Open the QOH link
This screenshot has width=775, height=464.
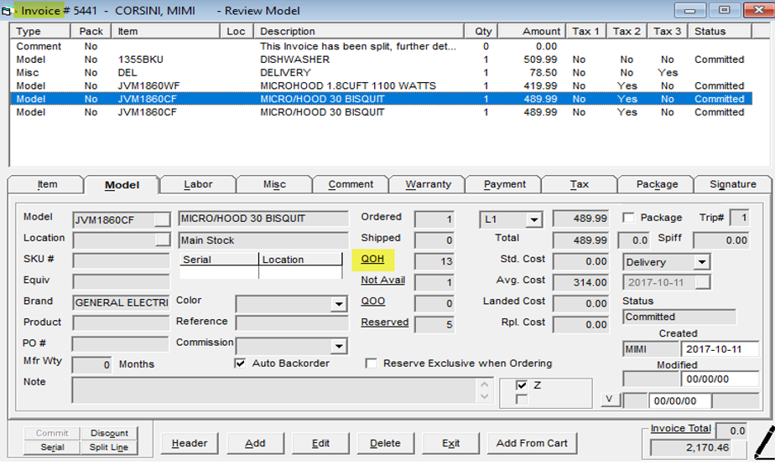(372, 259)
